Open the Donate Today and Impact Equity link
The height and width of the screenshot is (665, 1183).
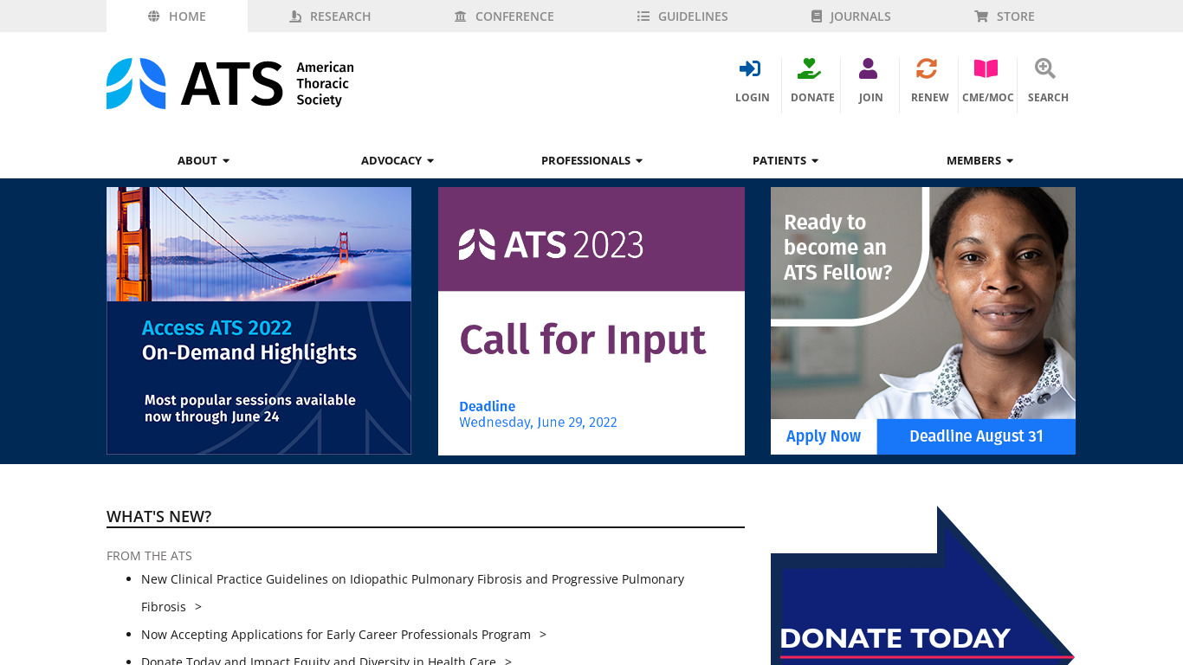click(326, 661)
